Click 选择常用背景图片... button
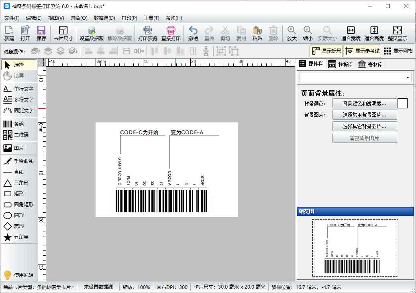The width and height of the screenshot is (416, 293). (365, 115)
